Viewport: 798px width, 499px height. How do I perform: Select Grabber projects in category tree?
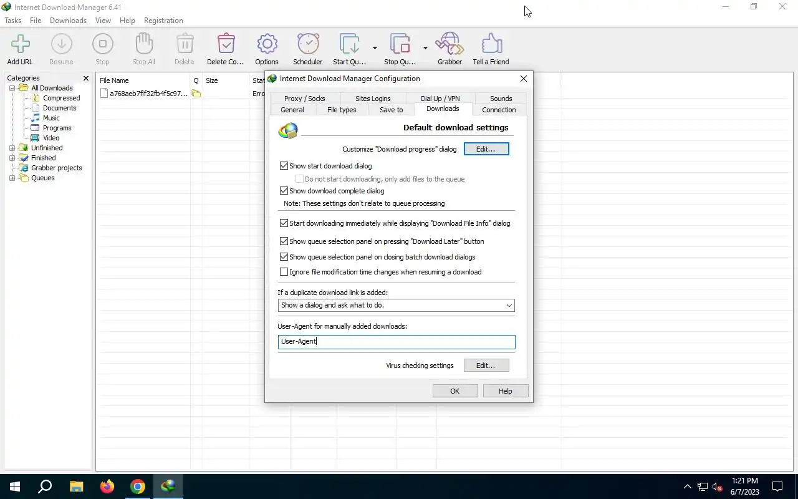(x=56, y=168)
